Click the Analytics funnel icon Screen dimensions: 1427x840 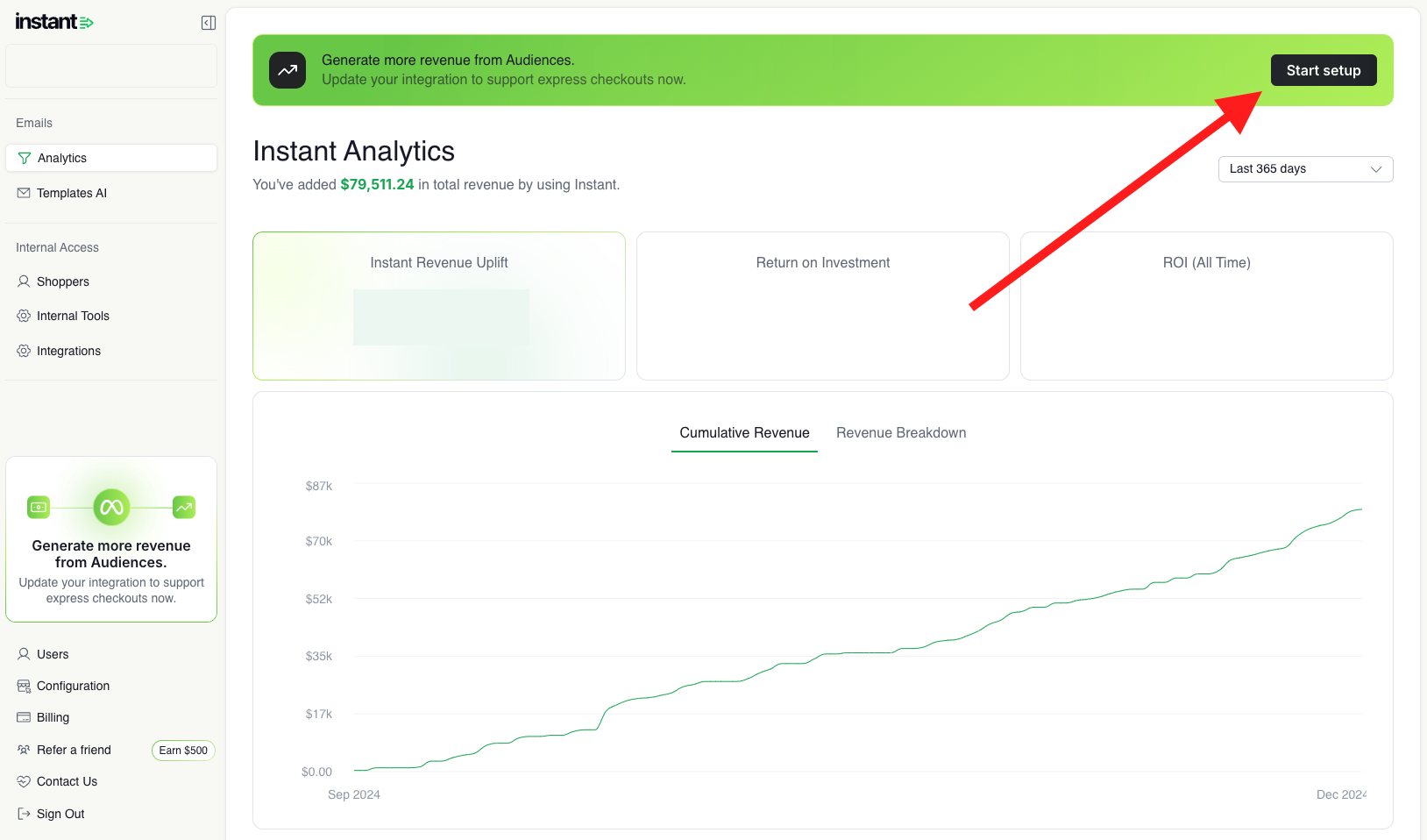coord(25,158)
